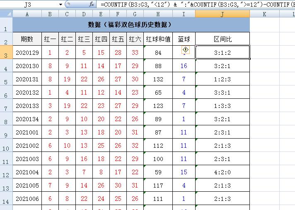
Task: Click ratio cell 1:3:3
Action: click(x=222, y=105)
